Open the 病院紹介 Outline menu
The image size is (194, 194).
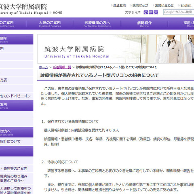144,24
